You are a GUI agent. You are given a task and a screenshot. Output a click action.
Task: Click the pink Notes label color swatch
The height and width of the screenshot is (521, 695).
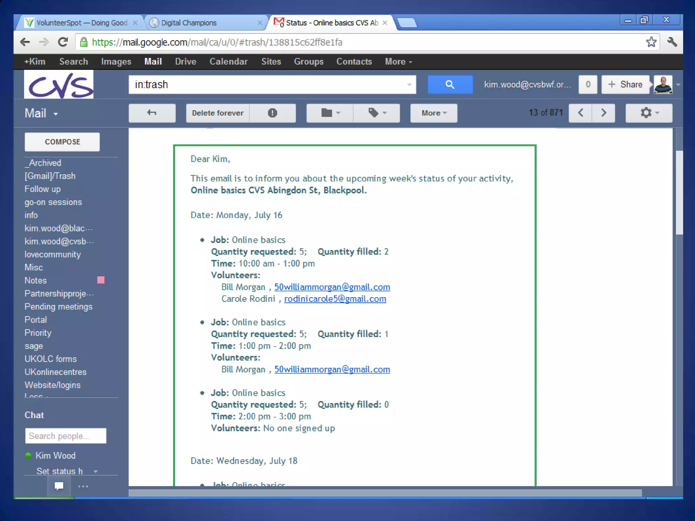click(x=101, y=280)
